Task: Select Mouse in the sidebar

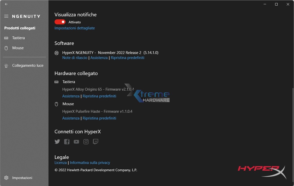Action: (18, 48)
